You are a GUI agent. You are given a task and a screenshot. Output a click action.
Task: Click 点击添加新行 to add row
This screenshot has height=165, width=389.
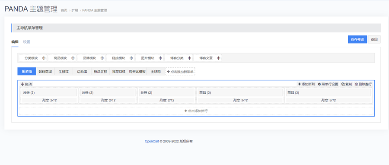[196, 111]
